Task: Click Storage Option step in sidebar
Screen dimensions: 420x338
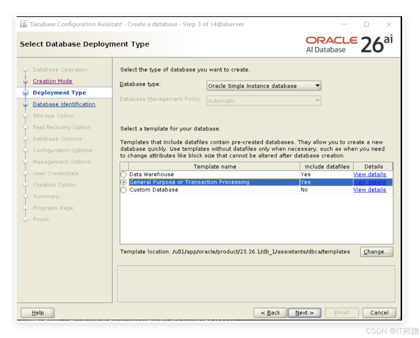Action: 53,116
